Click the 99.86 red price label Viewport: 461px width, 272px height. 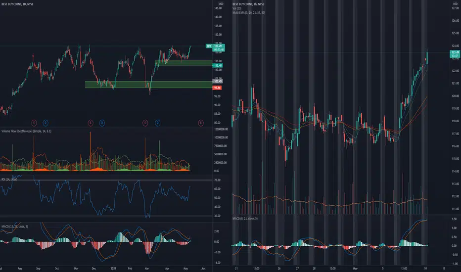[218, 88]
